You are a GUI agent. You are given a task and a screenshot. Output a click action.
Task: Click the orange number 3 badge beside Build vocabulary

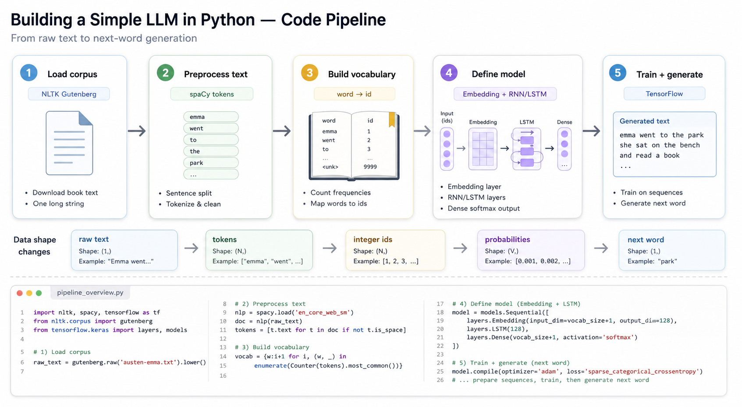click(x=309, y=72)
